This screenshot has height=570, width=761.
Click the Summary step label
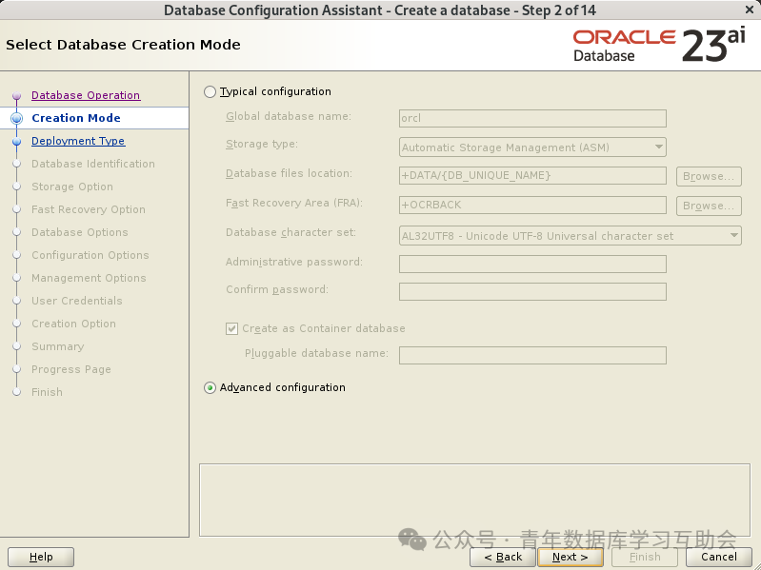(58, 346)
